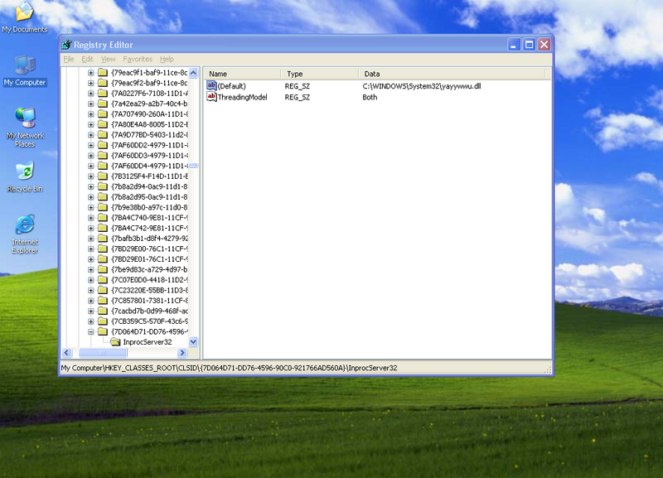Screen dimensions: 663x478
Task: Click folder icon of {7A9D77BD-5403 key
Action: point(103,134)
